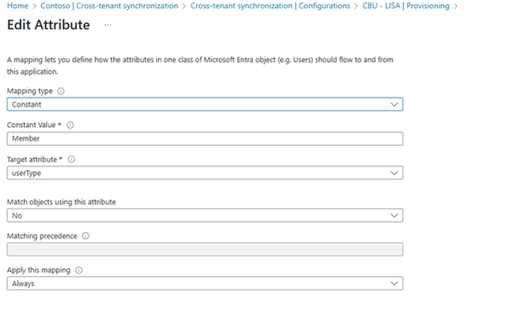Screen dimensions: 521x311
Task: Click the chevron arrow in the Mapping type box
Action: coord(394,105)
